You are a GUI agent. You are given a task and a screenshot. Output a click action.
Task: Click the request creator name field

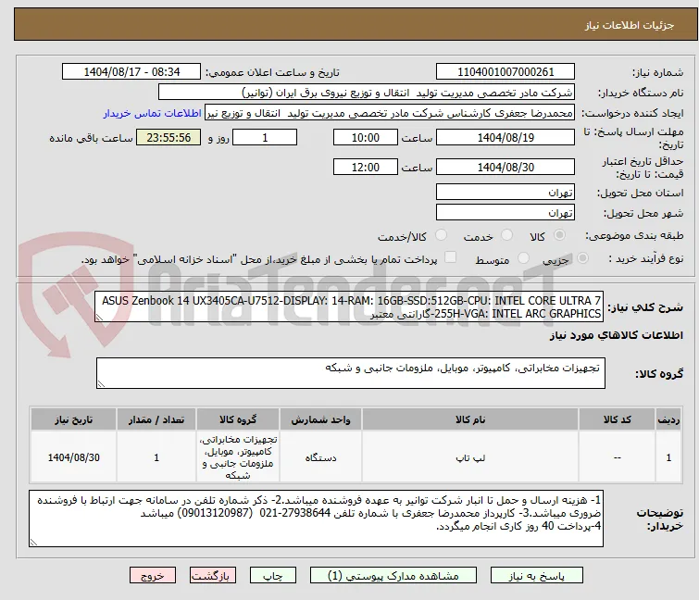tap(389, 113)
